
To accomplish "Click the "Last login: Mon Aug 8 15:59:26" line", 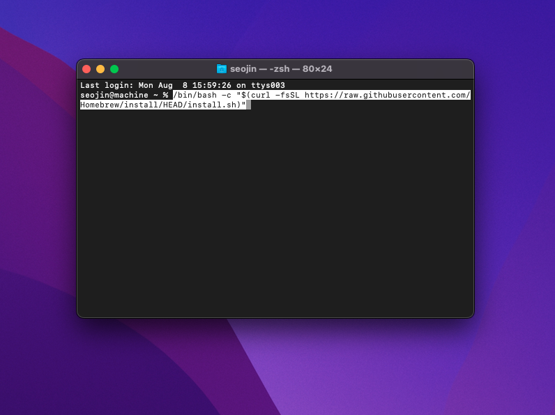I will [x=182, y=85].
